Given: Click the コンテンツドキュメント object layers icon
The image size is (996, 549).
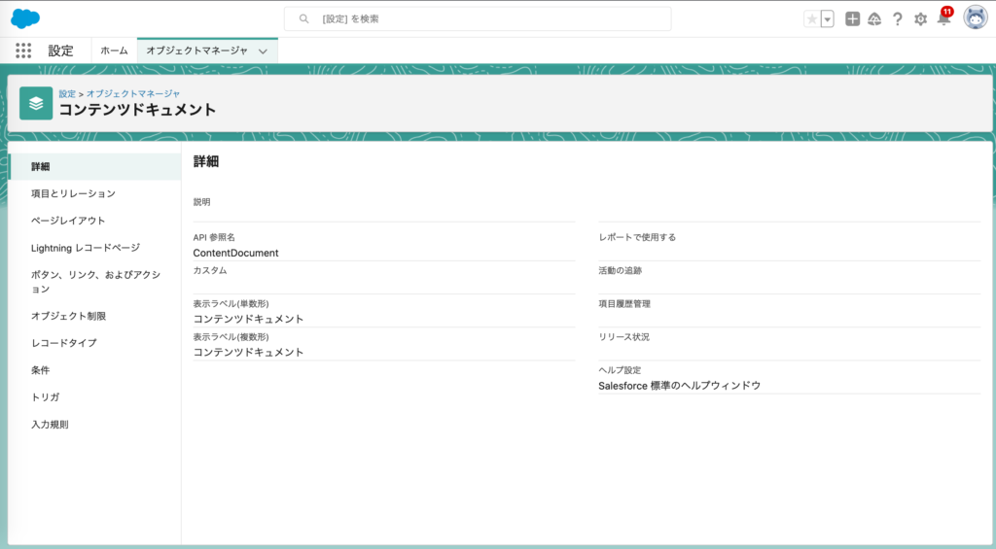Looking at the screenshot, I should point(36,103).
